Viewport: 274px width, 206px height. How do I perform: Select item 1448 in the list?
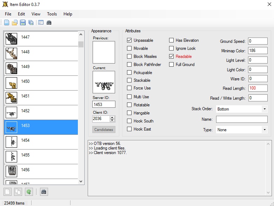coord(41,53)
